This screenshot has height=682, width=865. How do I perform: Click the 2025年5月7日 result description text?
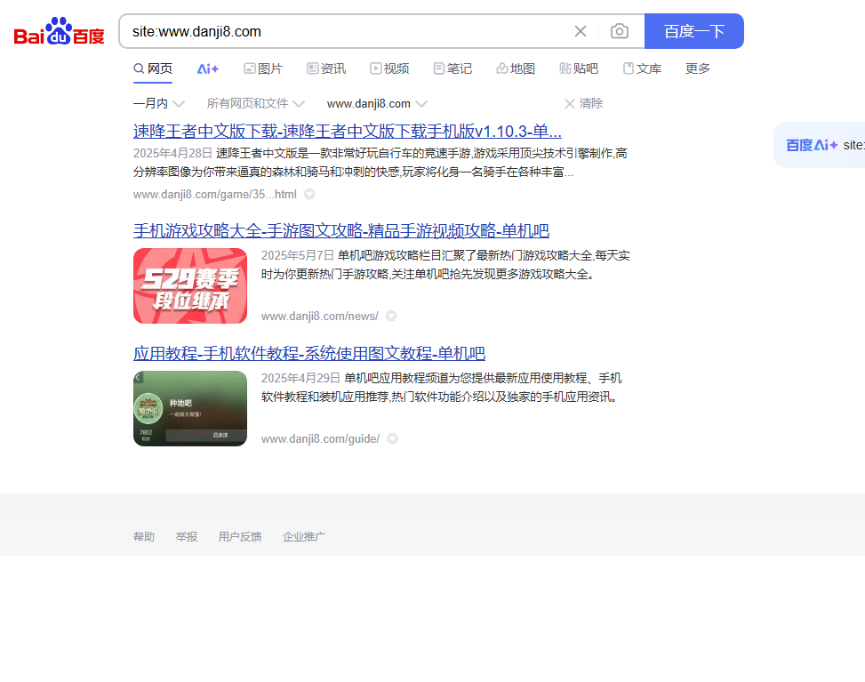pyautogui.click(x=445, y=265)
